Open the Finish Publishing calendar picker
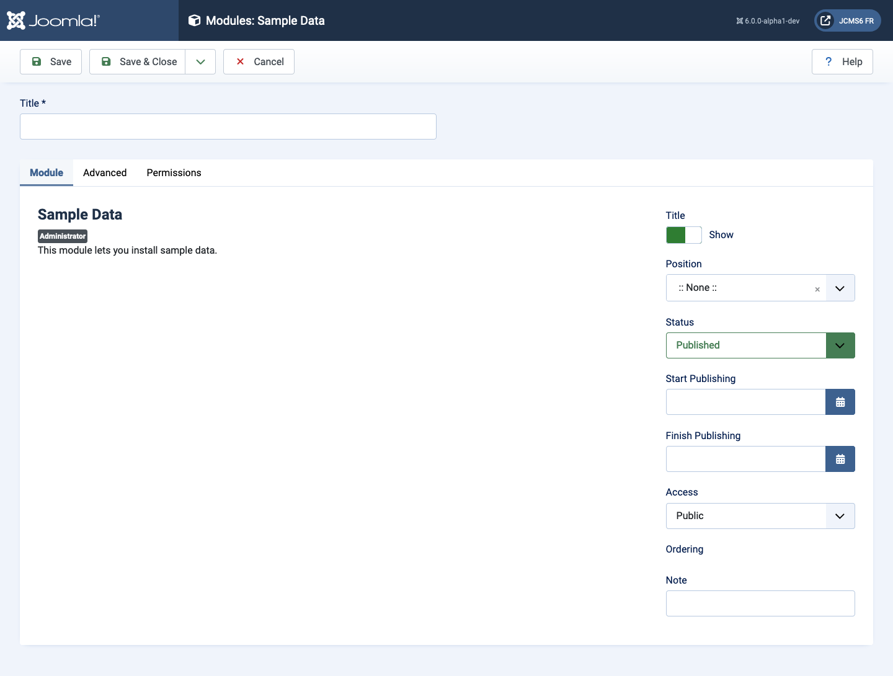The height and width of the screenshot is (676, 893). 840,459
